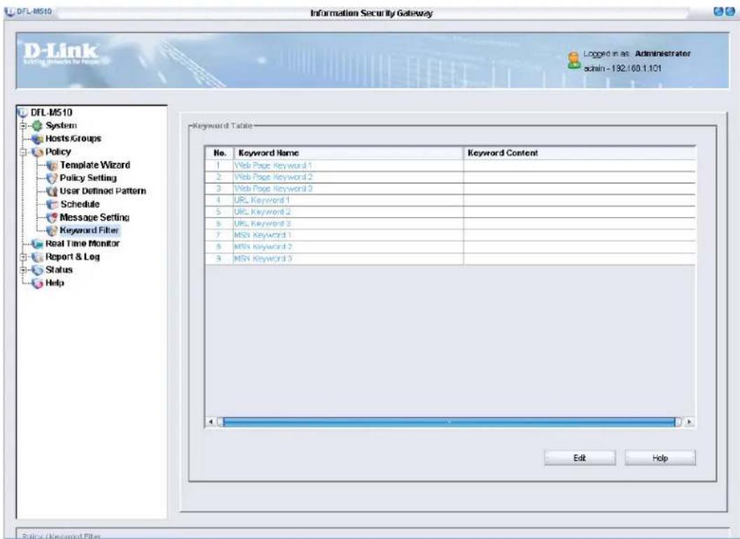This screenshot has width=740, height=539.
Task: Click the Report & Log icon
Action: tap(37, 257)
